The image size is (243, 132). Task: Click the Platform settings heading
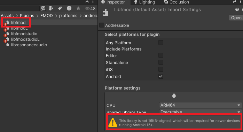[123, 88]
